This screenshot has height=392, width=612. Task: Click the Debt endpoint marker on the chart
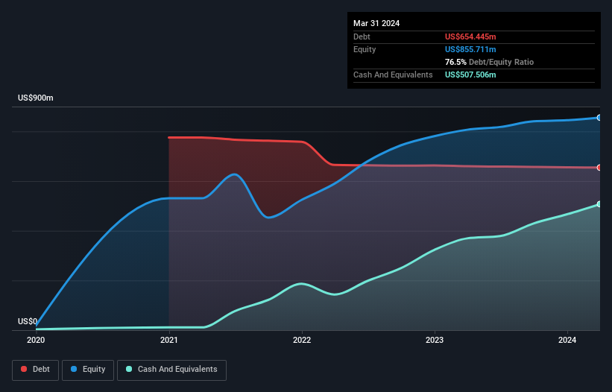coord(599,168)
